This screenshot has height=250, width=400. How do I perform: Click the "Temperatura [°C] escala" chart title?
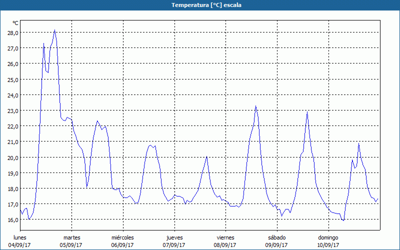click(200, 5)
